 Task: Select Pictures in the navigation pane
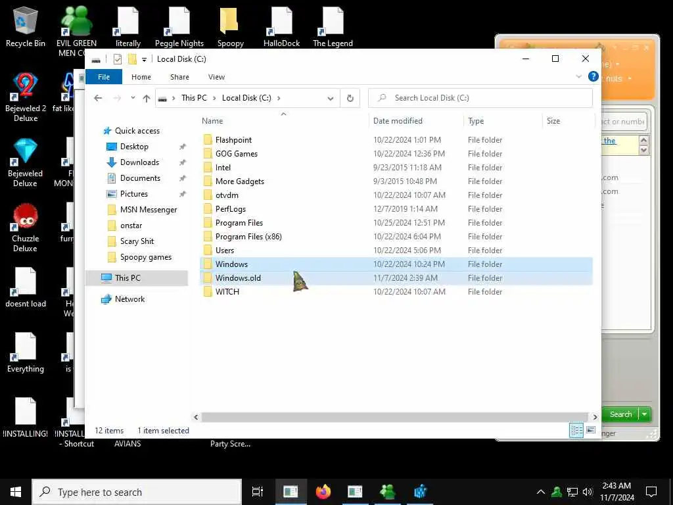click(x=133, y=194)
